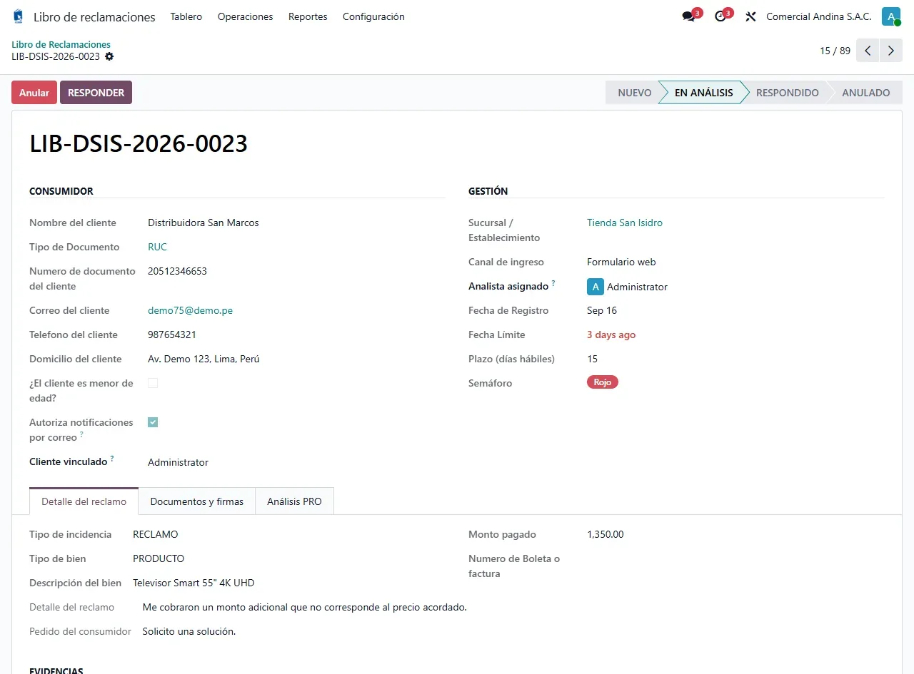Click the Libro de reclamaciones app logo
914x674 pixels.
click(19, 16)
